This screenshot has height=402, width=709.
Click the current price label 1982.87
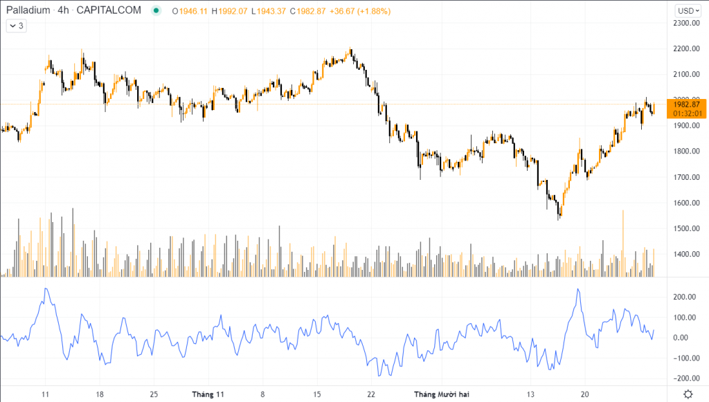click(x=685, y=104)
